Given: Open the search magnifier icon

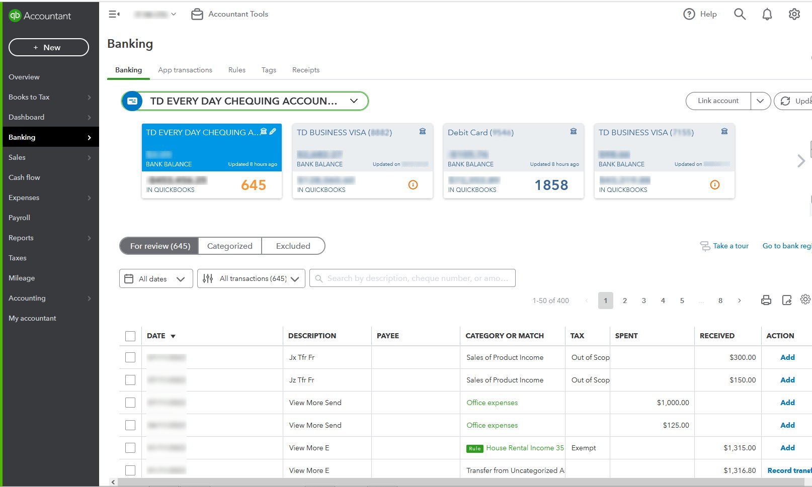Looking at the screenshot, I should (740, 14).
